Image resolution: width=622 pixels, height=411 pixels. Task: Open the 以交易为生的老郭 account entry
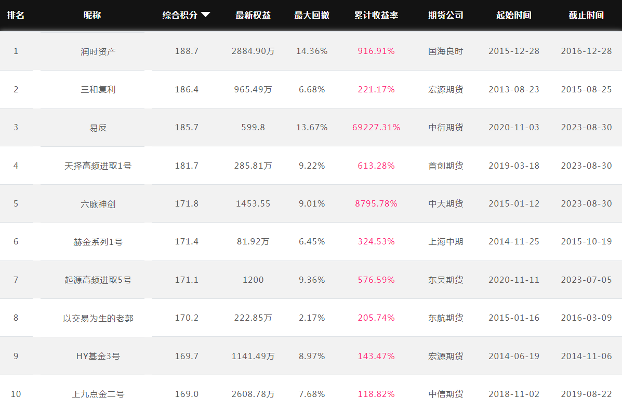click(98, 318)
